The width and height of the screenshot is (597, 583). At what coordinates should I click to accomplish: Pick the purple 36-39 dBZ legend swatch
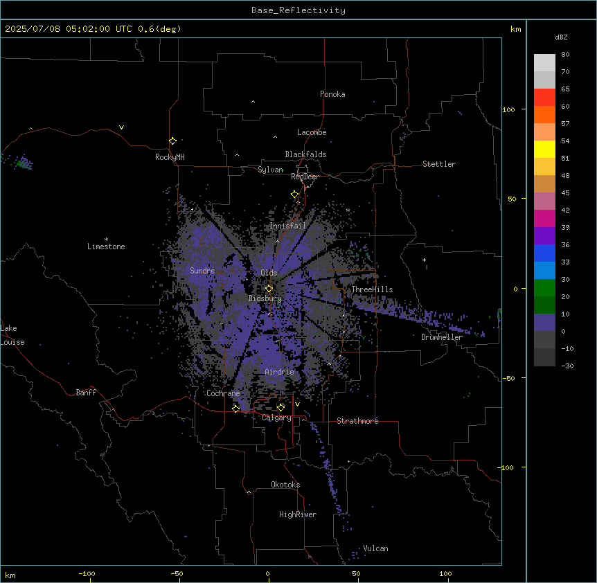coord(544,236)
